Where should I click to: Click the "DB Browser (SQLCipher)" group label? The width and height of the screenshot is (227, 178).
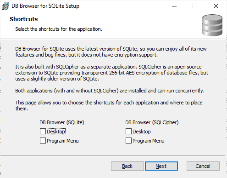(x=152, y=122)
